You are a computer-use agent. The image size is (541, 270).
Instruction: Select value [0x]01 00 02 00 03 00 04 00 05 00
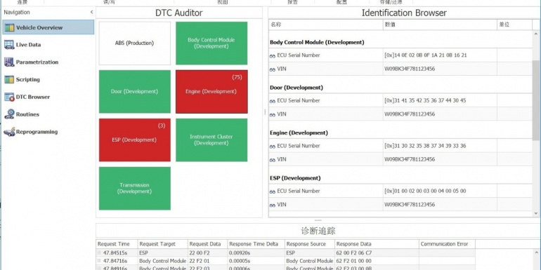pyautogui.click(x=425, y=191)
